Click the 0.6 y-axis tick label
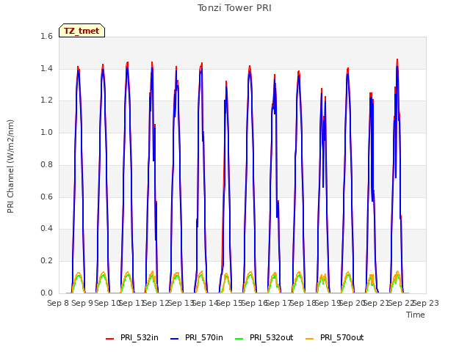This screenshot has width=470, height=352. [x=46, y=197]
